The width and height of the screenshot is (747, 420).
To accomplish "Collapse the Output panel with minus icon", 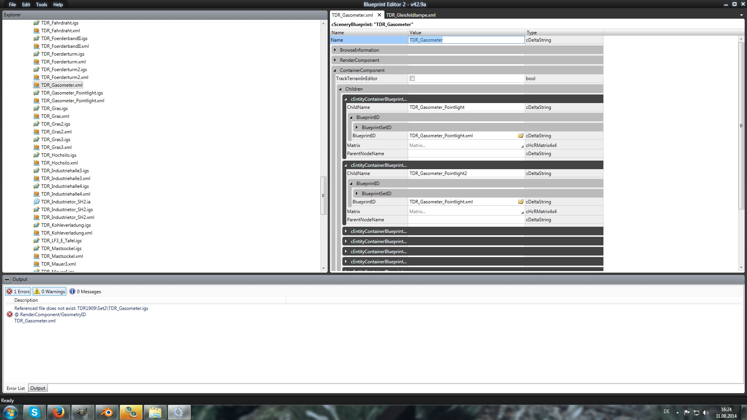I will 7,279.
